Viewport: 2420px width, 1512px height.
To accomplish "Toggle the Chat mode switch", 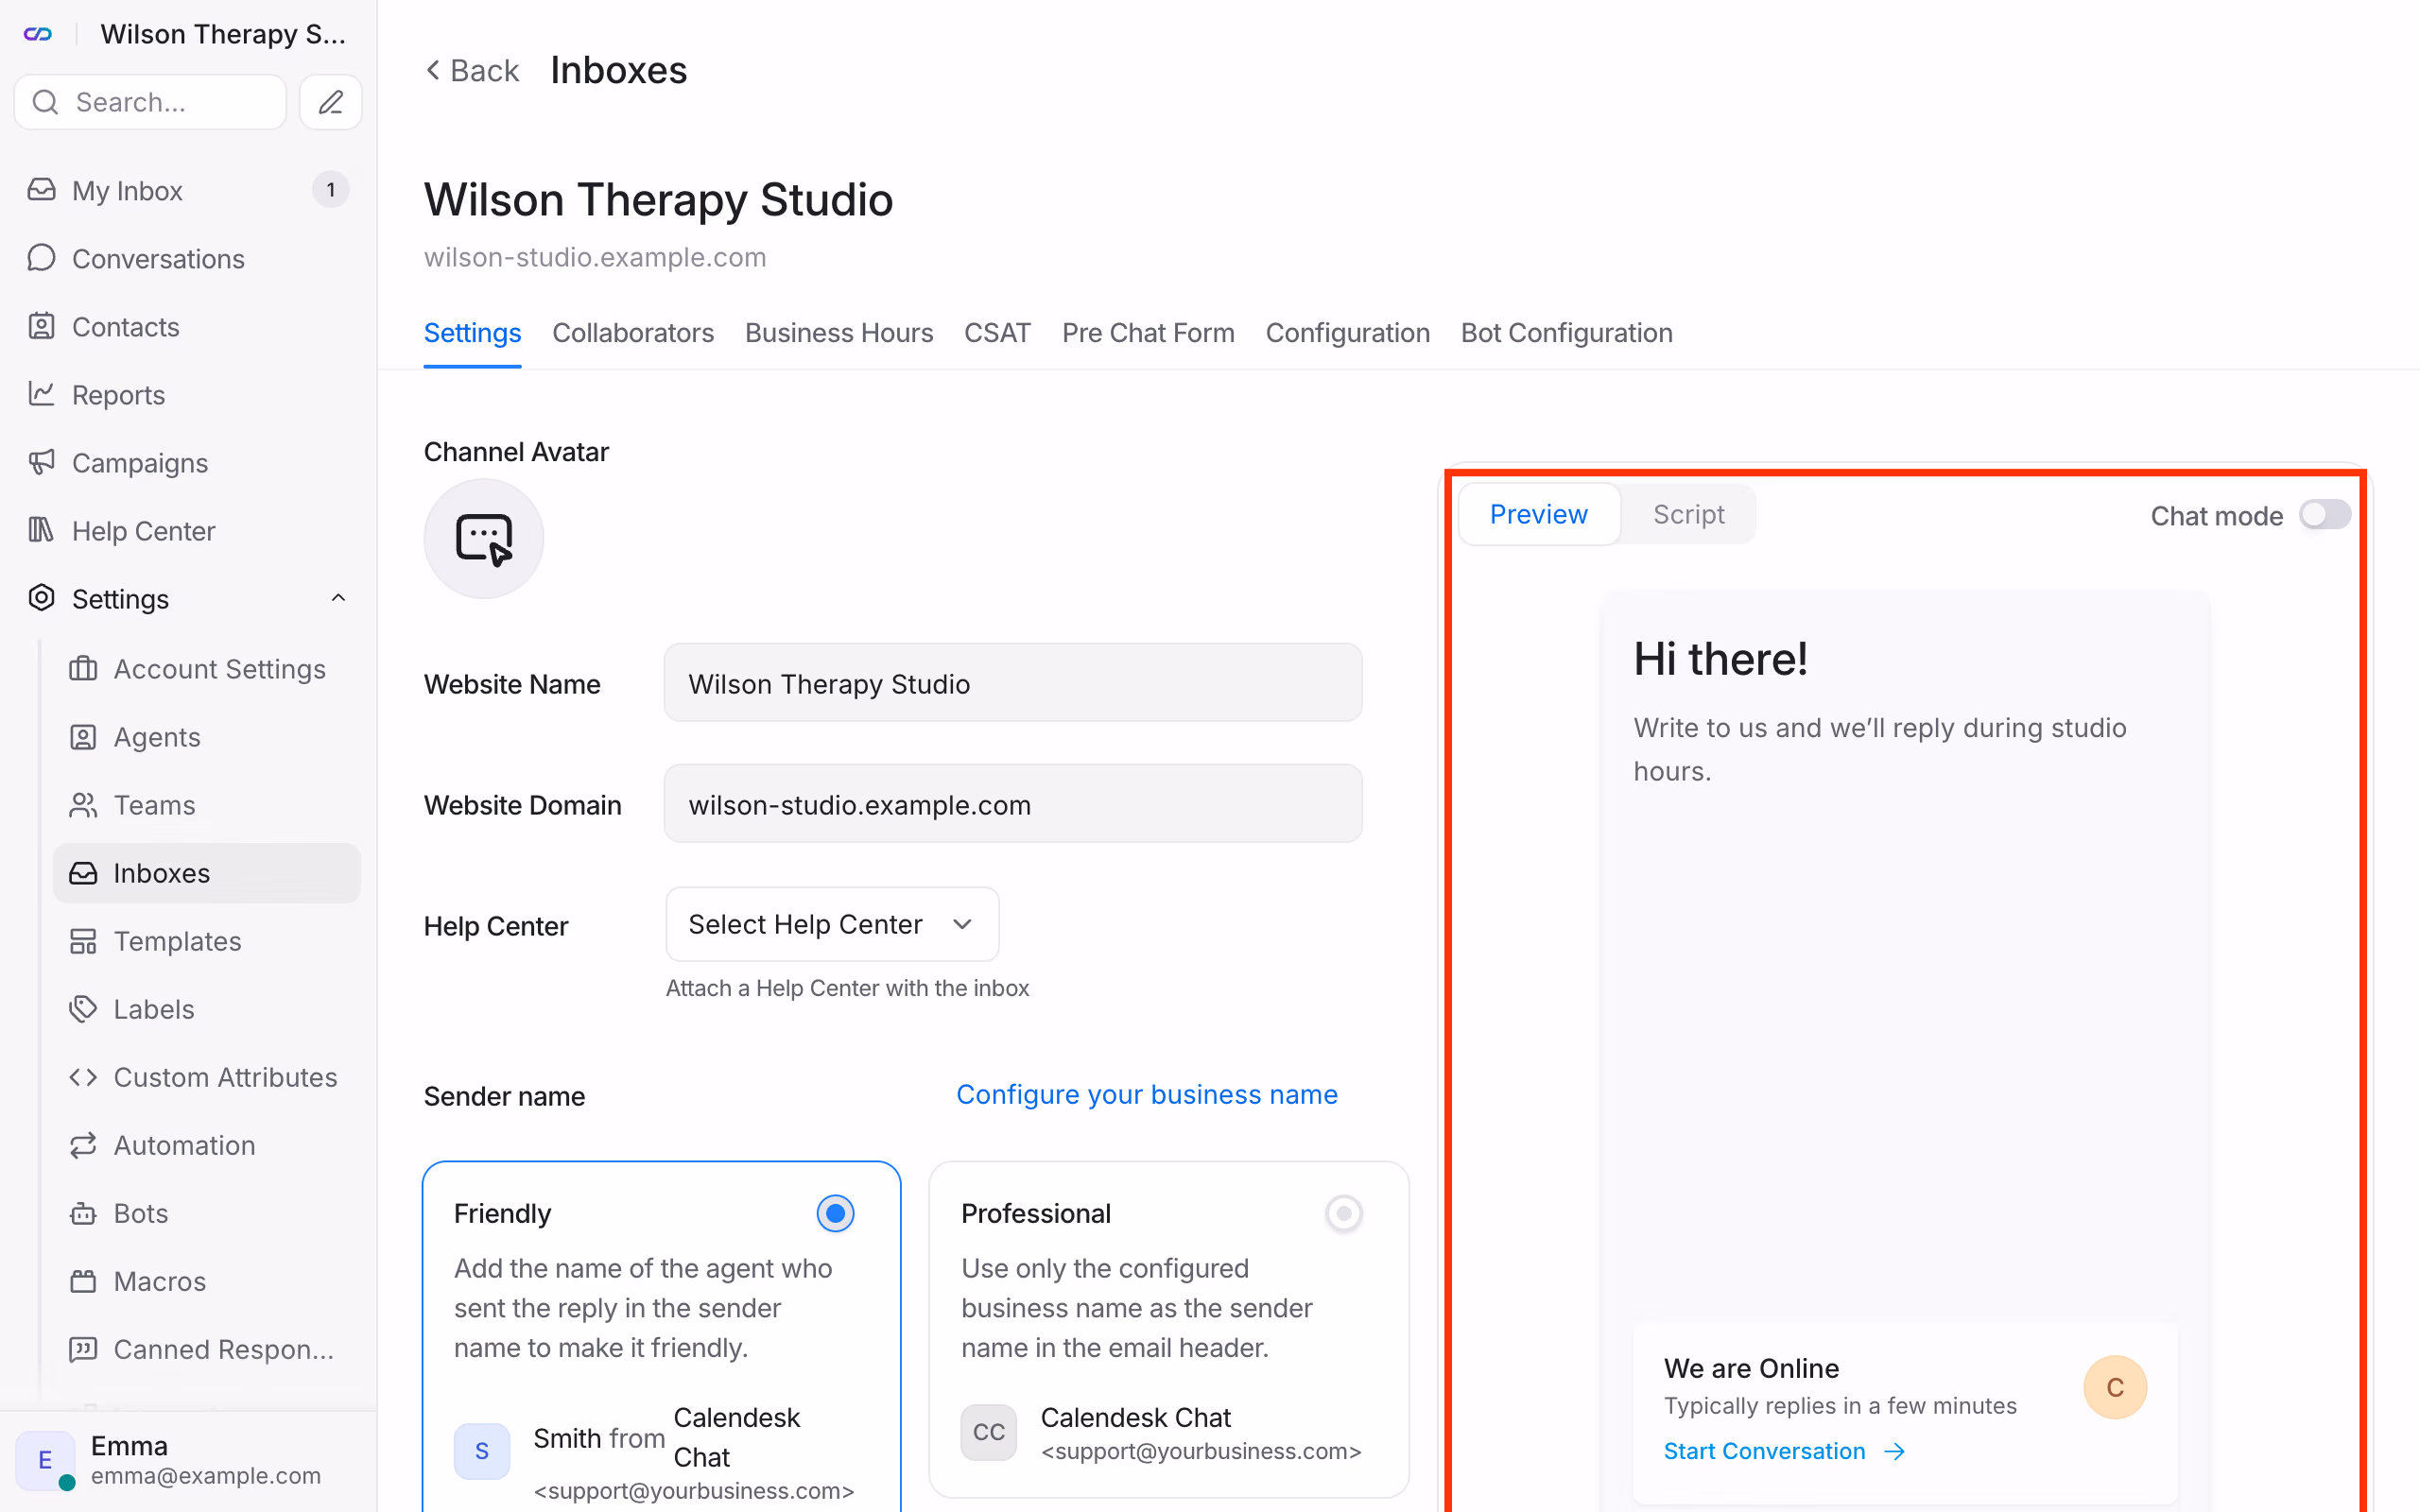I will tap(2324, 515).
